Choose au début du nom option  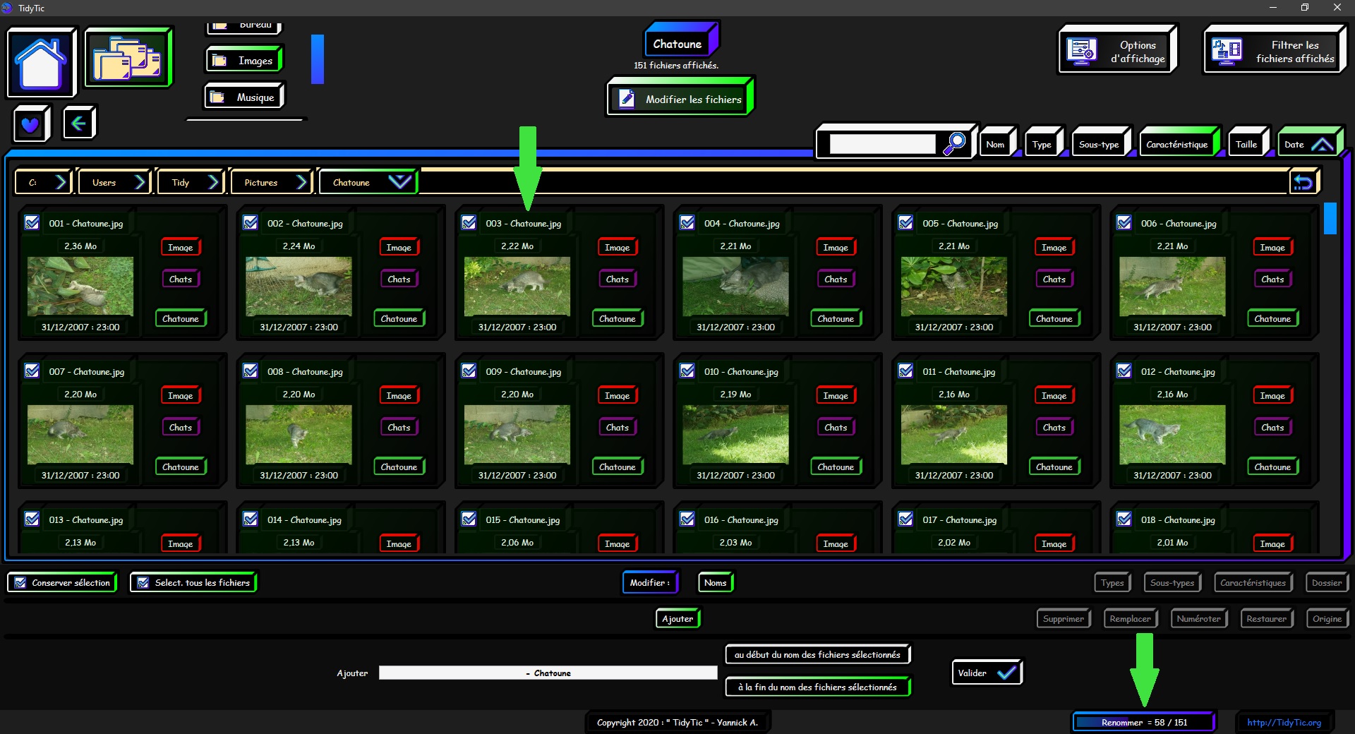tap(818, 654)
